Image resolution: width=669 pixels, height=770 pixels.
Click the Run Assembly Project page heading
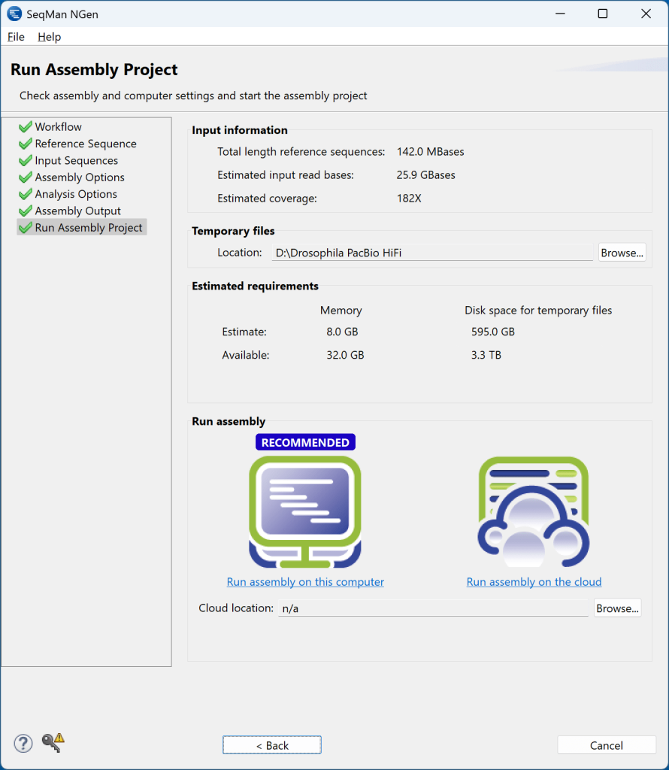click(x=94, y=70)
